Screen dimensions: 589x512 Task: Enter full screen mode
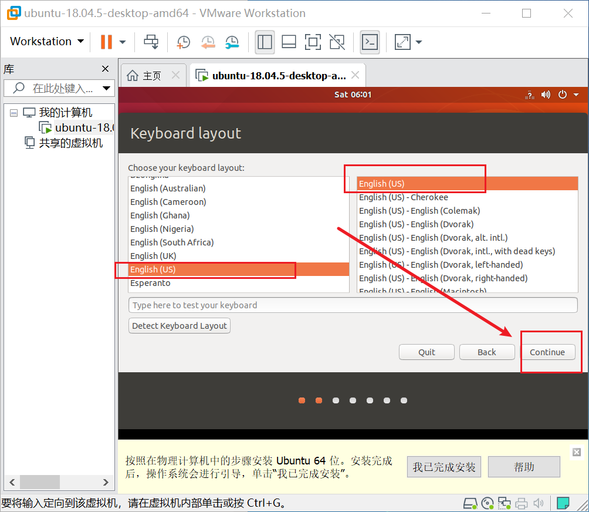[x=313, y=42]
